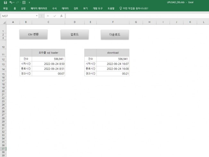Image resolution: width=209 pixels, height=157 pixels.
Task: Click the Undo arrow icon
Action: click(x=11, y=2)
